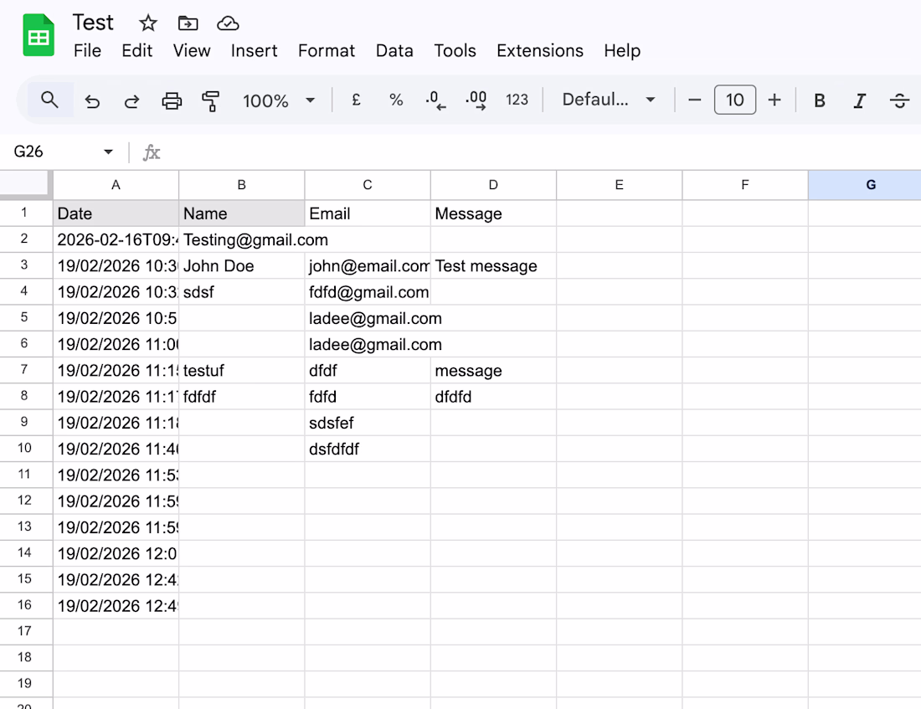
Task: Click the Name header cell
Action: (x=241, y=213)
